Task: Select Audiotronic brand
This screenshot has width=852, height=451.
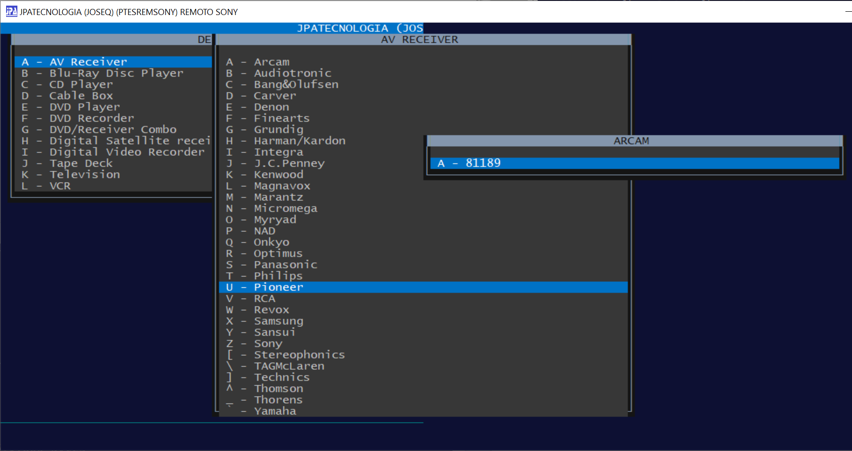Action: coord(423,73)
